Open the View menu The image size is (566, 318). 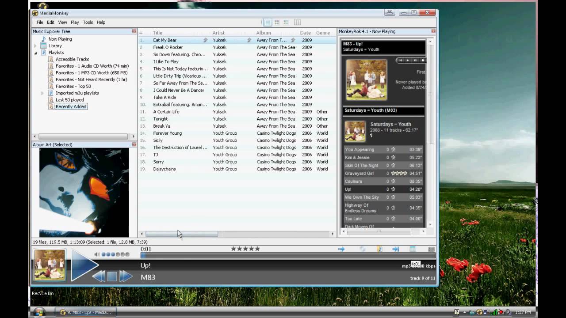click(x=63, y=22)
